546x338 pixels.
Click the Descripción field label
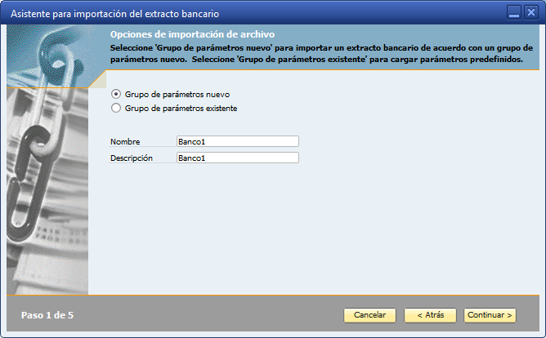[132, 158]
